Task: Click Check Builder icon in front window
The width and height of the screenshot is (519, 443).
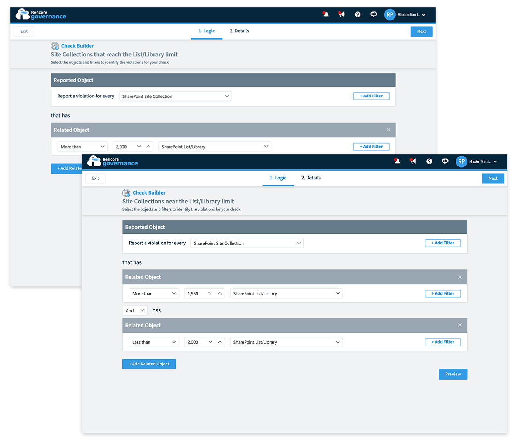Action: click(x=127, y=193)
